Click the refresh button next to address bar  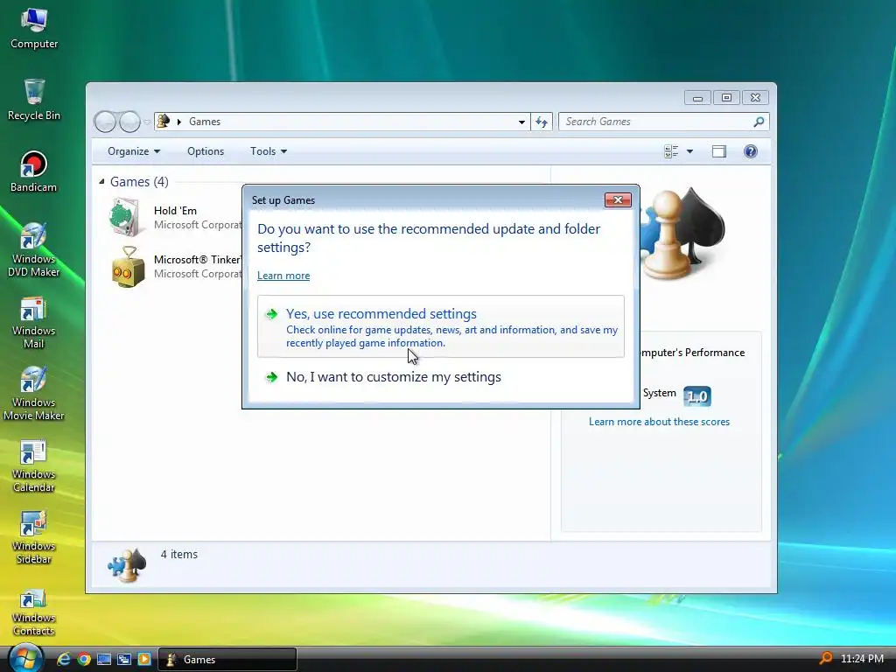click(541, 122)
